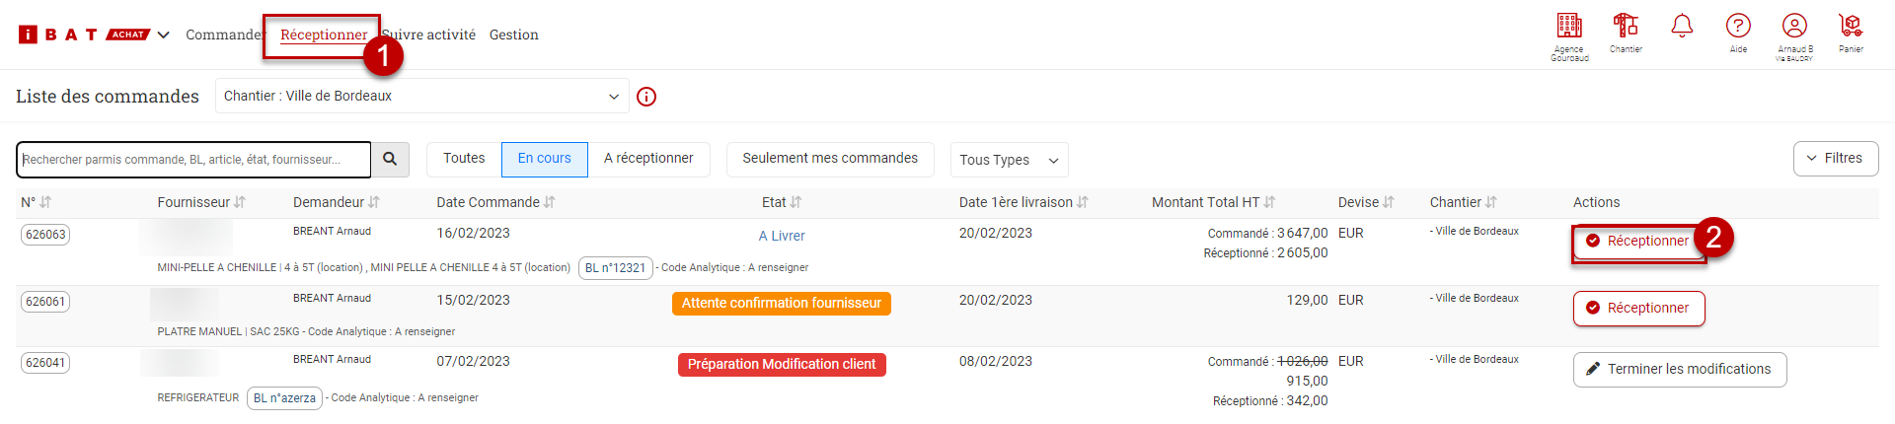Screen dimensions: 1895x424
Task: Open the Tous Types dropdown
Action: [1009, 160]
